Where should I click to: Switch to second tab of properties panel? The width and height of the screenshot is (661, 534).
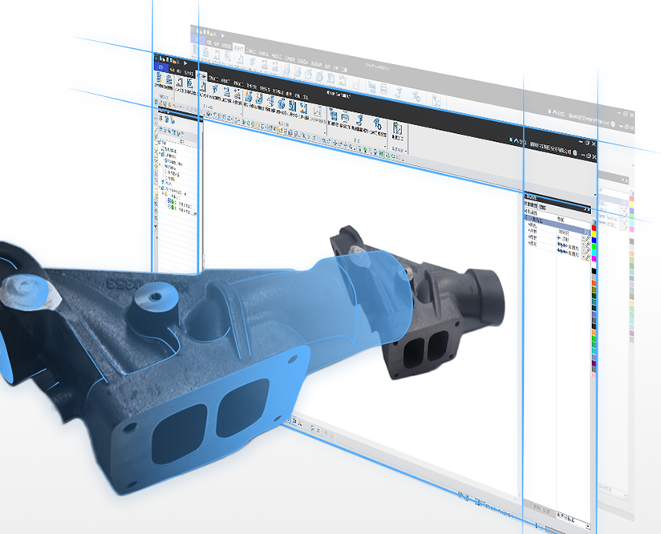(543, 207)
